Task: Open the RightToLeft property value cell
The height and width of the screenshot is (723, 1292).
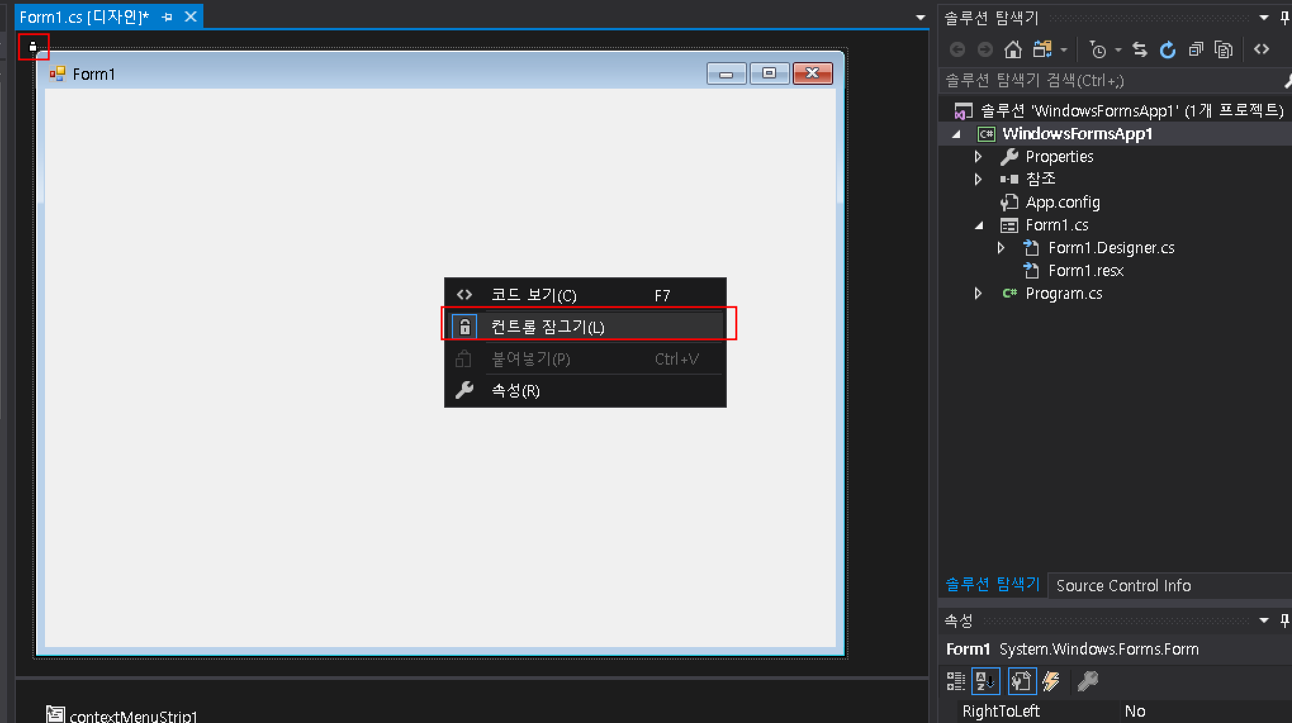Action: [1204, 711]
